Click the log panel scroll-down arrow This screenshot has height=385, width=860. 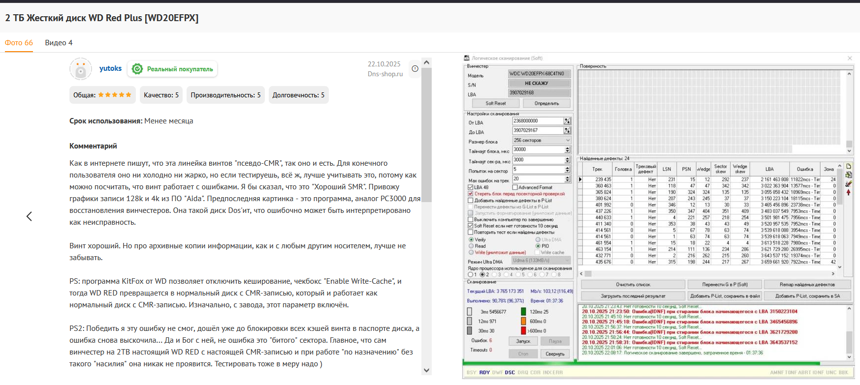[849, 357]
